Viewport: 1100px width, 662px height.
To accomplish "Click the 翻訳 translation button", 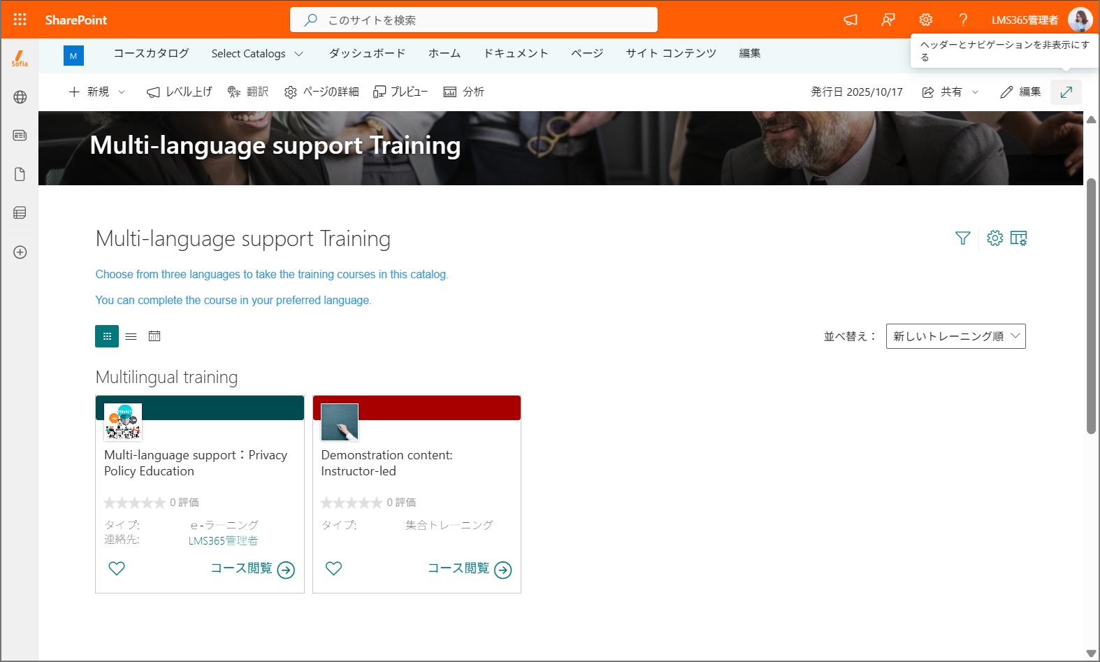I will click(x=248, y=92).
